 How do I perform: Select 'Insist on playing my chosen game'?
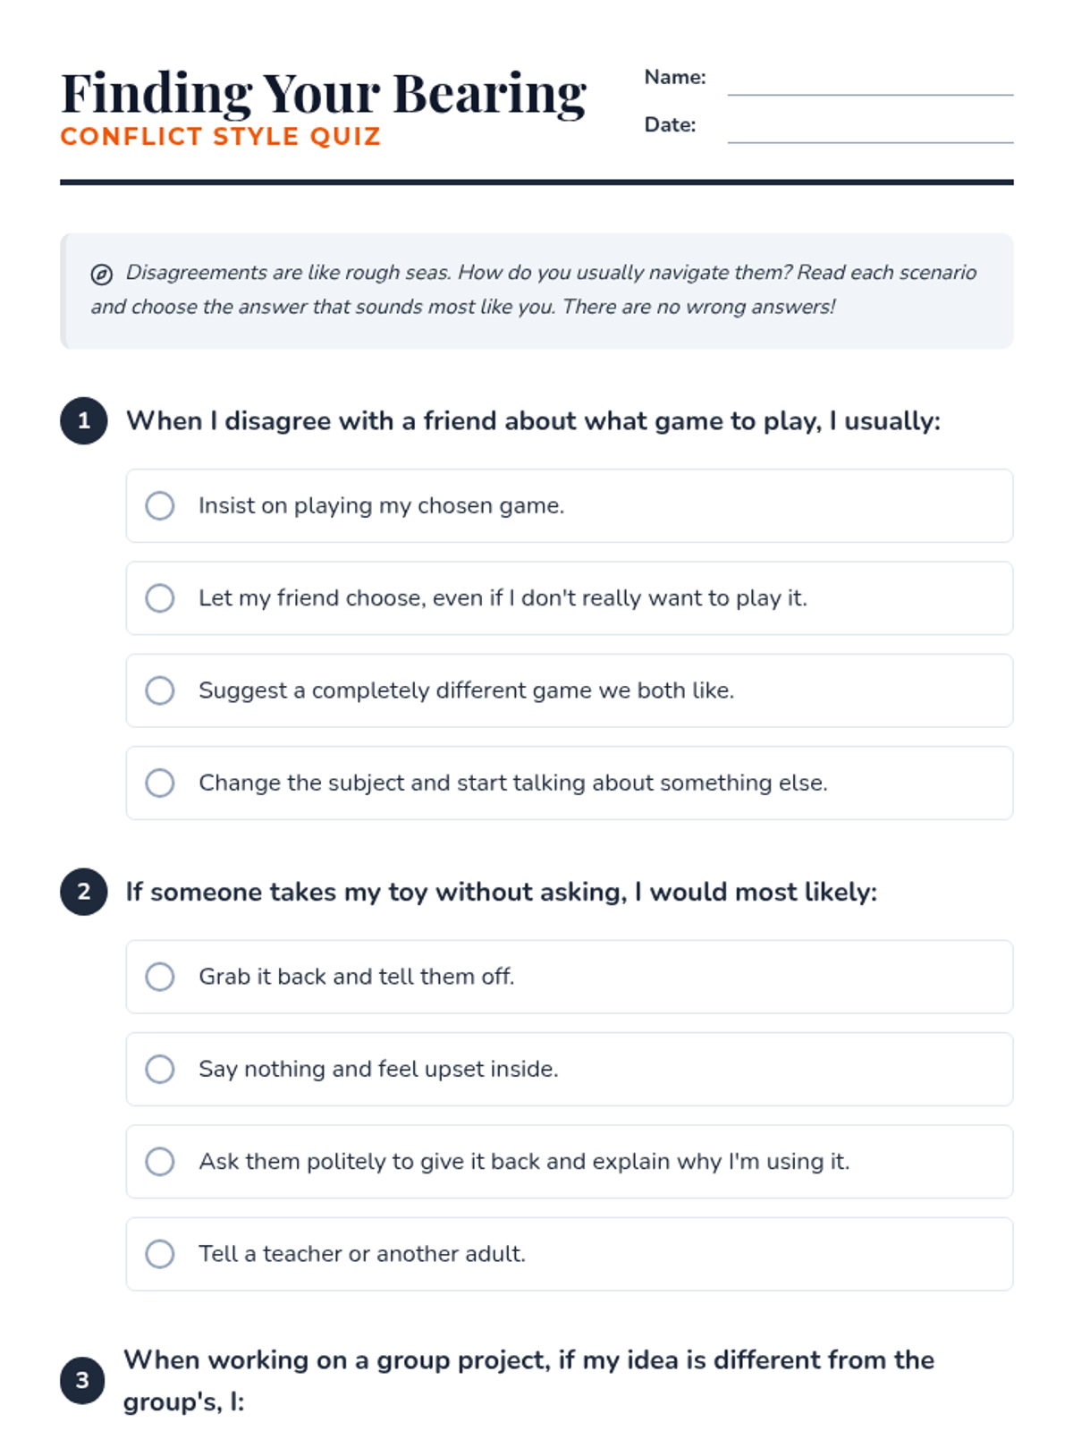[x=160, y=505]
